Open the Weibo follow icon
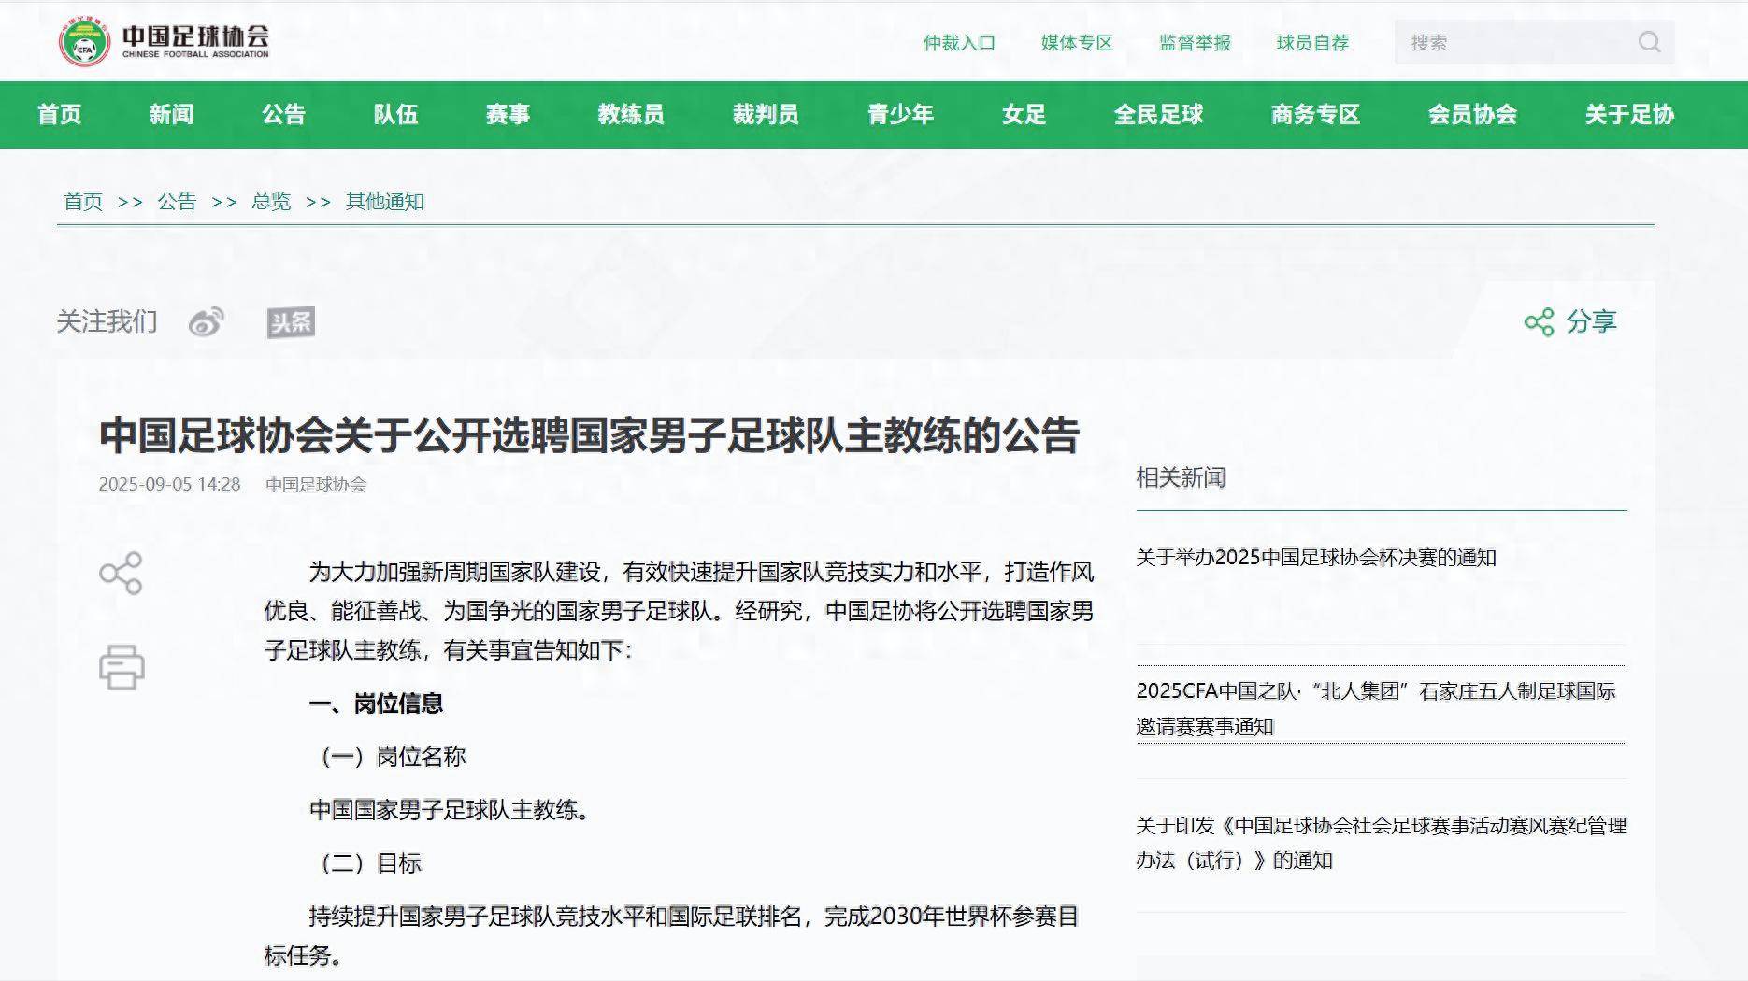1748x981 pixels. click(208, 322)
